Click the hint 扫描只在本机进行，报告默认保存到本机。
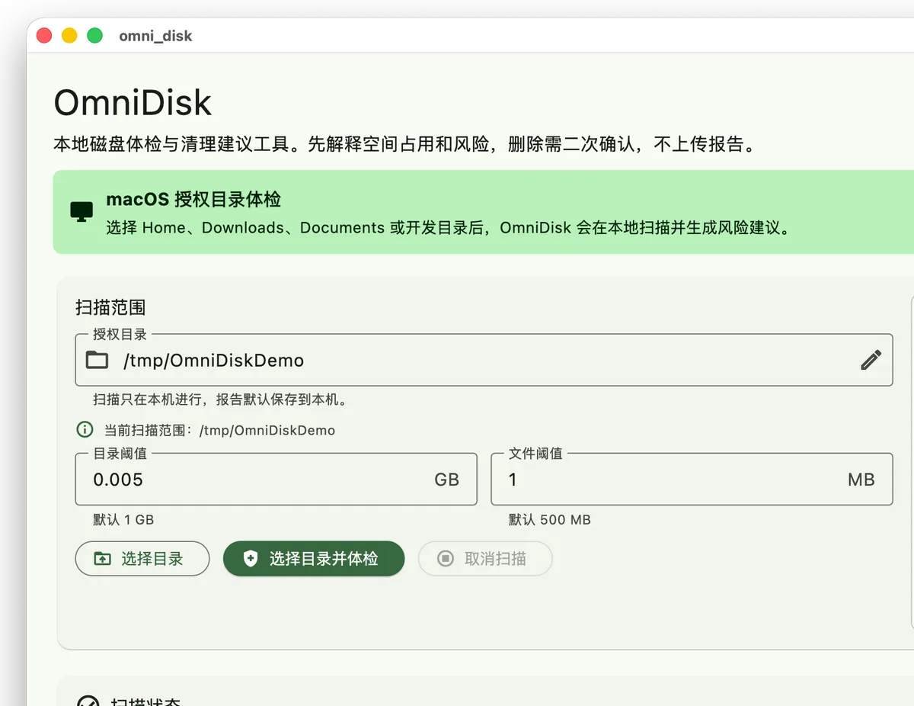The image size is (914, 706). click(x=220, y=400)
